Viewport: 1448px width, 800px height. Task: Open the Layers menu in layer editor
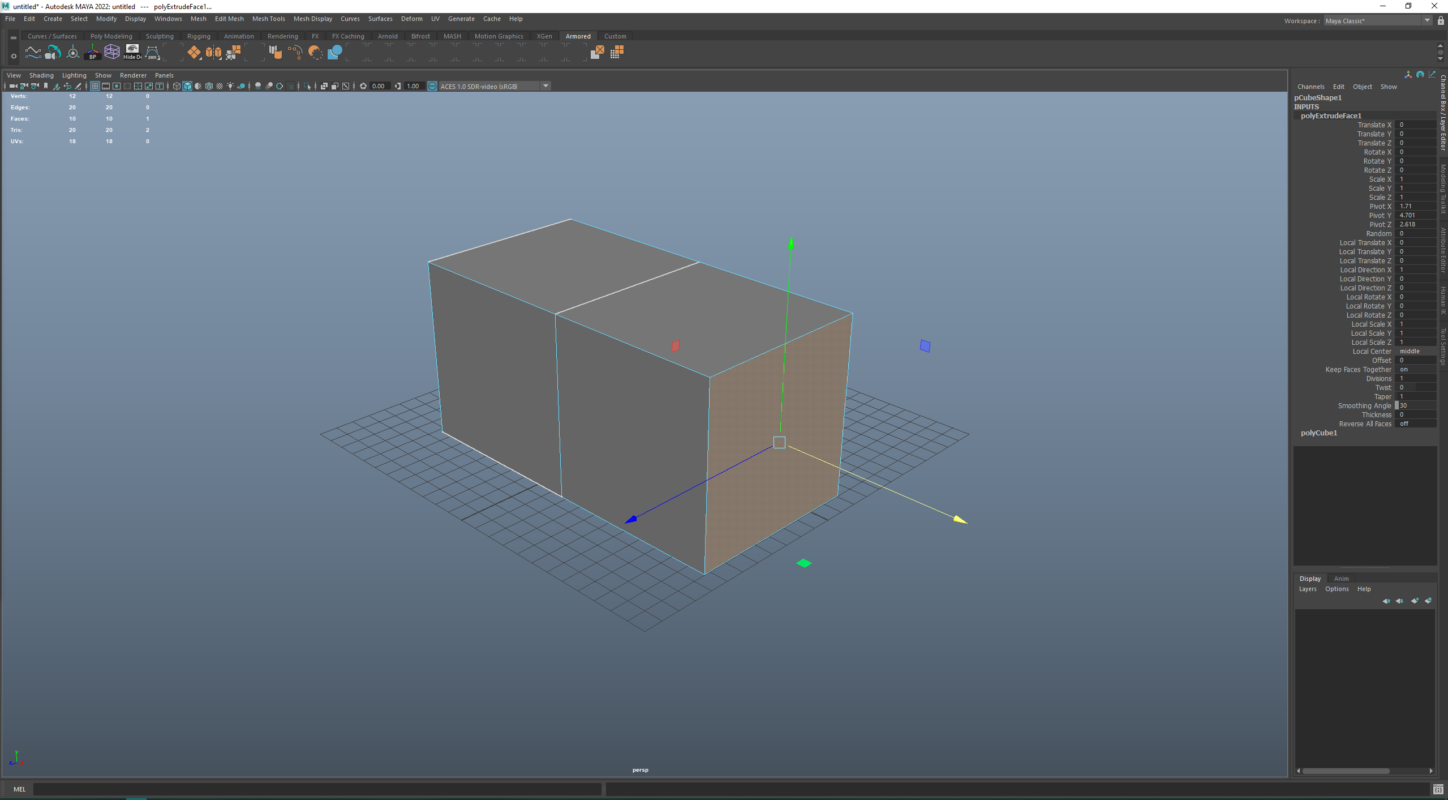click(x=1307, y=589)
